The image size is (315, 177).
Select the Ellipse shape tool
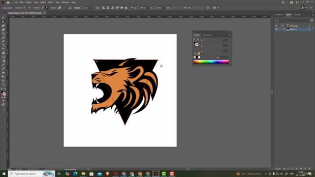(3, 33)
